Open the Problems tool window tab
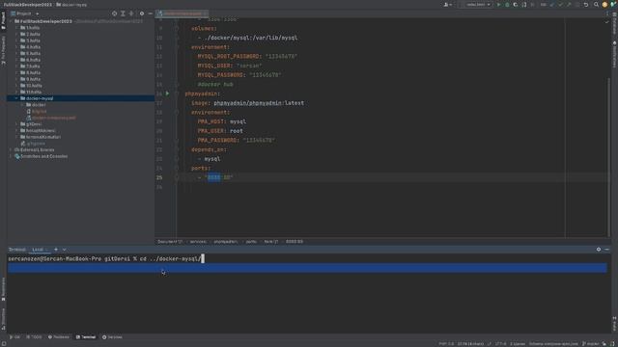Image resolution: width=618 pixels, height=347 pixels. (x=59, y=337)
